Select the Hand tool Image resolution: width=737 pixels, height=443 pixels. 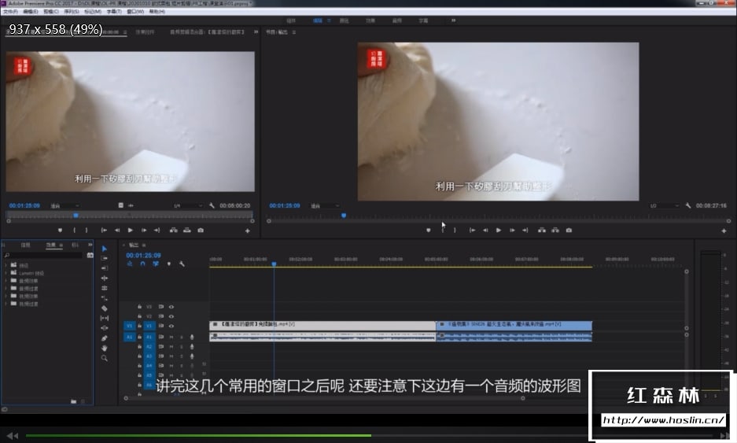pos(105,348)
